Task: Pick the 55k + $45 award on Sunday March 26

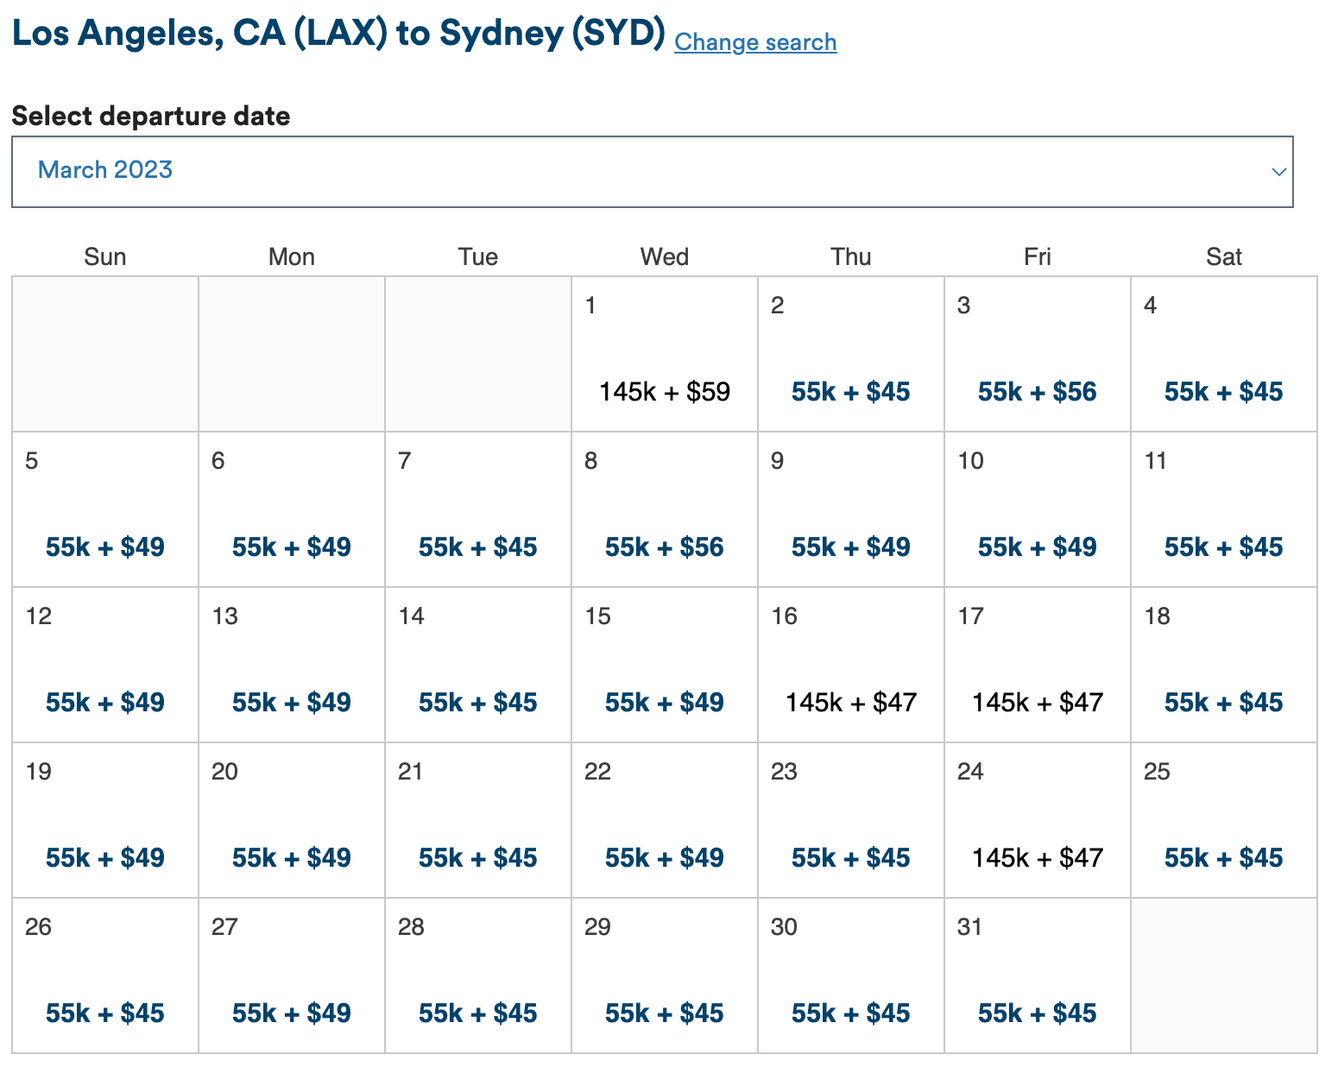Action: [104, 1013]
